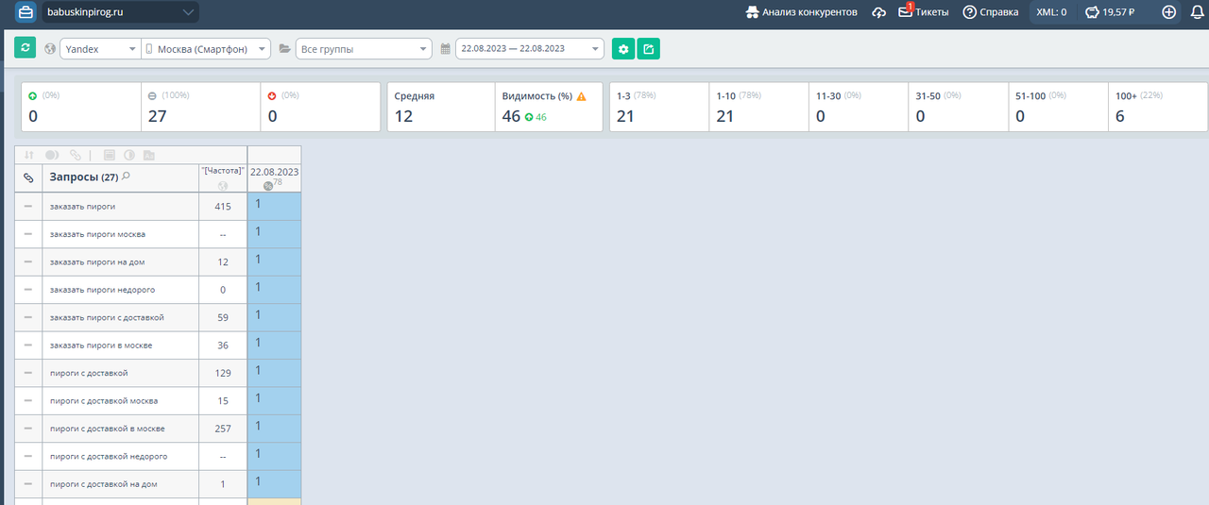Click the briefcase project icon

click(26, 12)
